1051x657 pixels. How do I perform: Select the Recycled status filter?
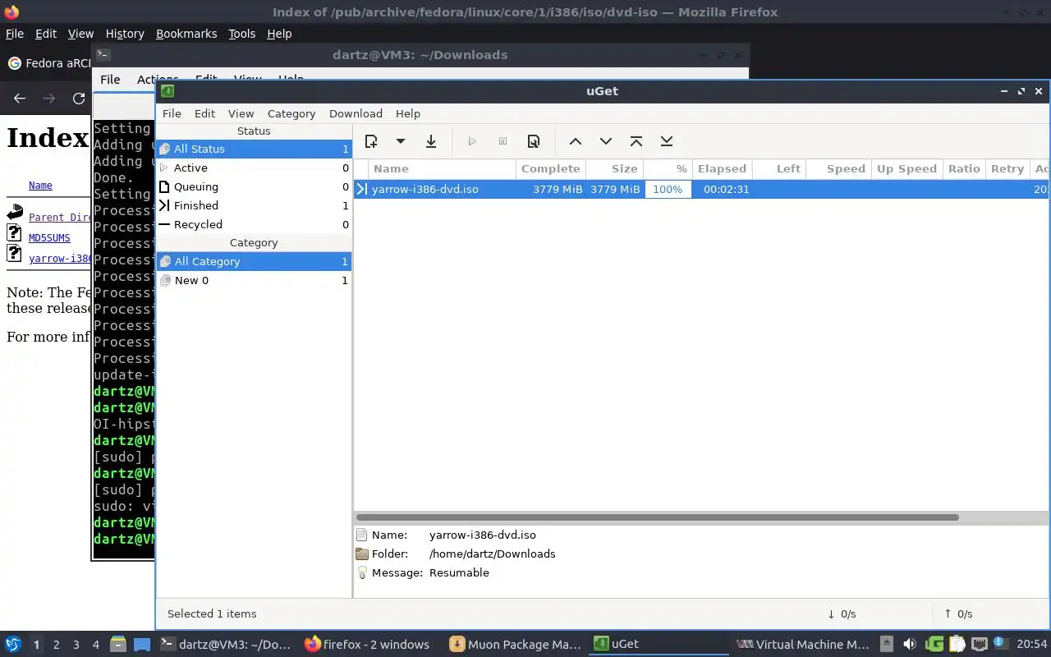point(254,224)
